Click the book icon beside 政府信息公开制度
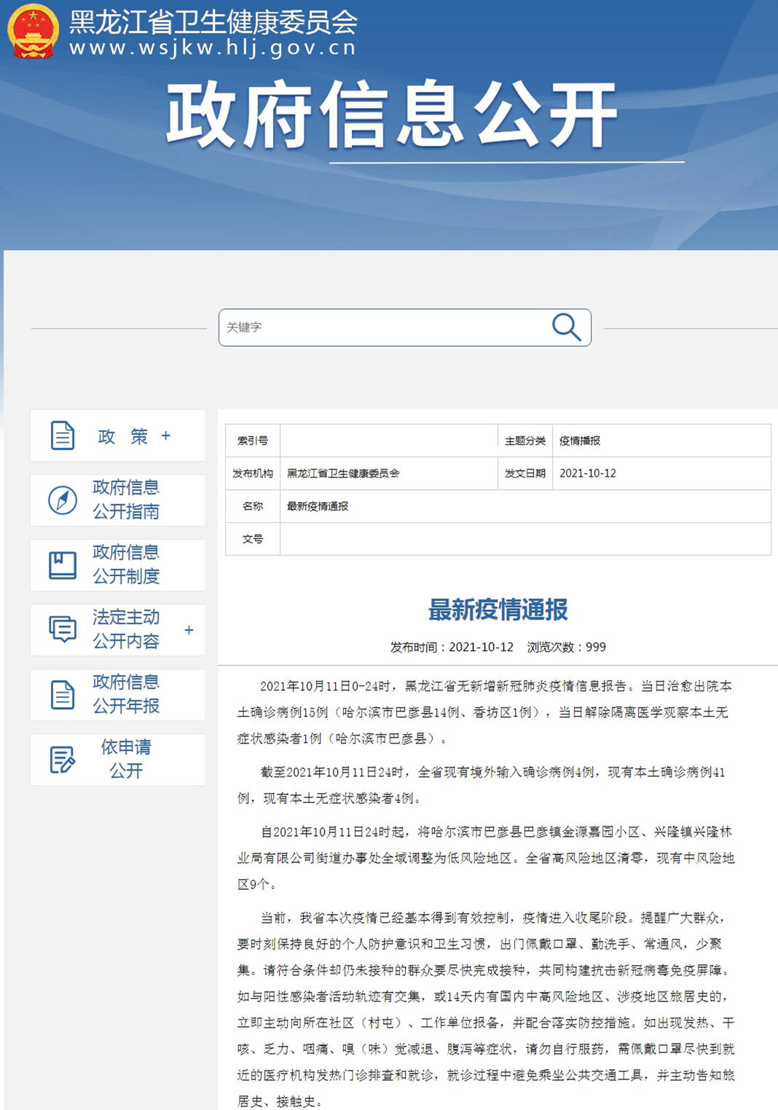Image resolution: width=778 pixels, height=1110 pixels. coord(63,564)
